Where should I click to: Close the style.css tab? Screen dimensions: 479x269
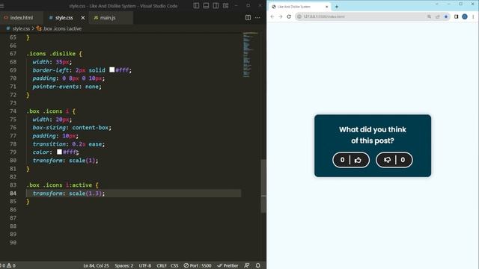[x=83, y=18]
